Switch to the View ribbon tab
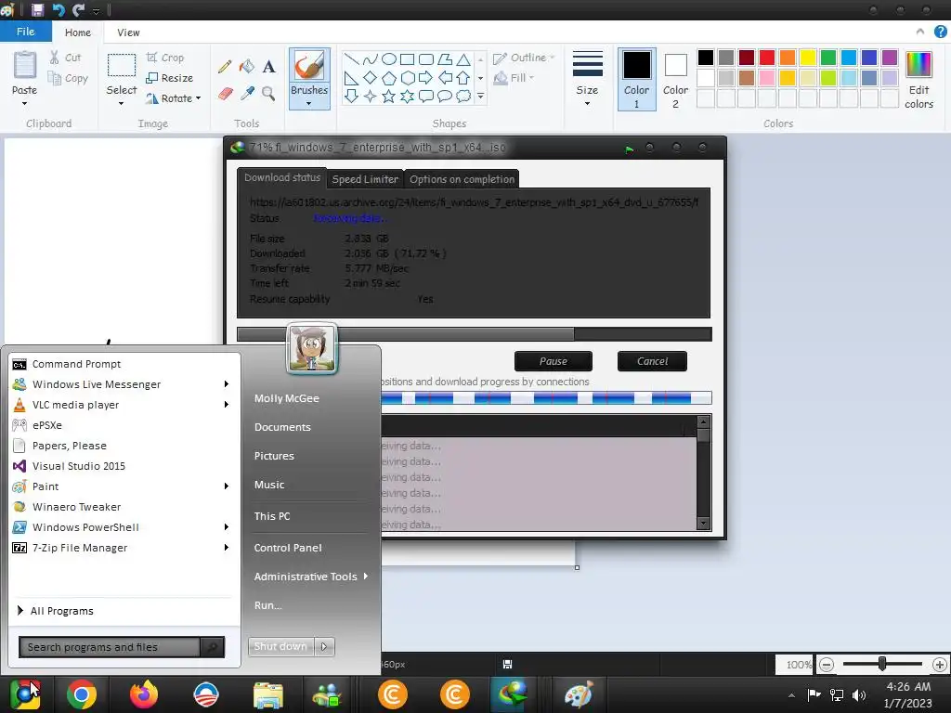This screenshot has height=713, width=951. point(128,32)
